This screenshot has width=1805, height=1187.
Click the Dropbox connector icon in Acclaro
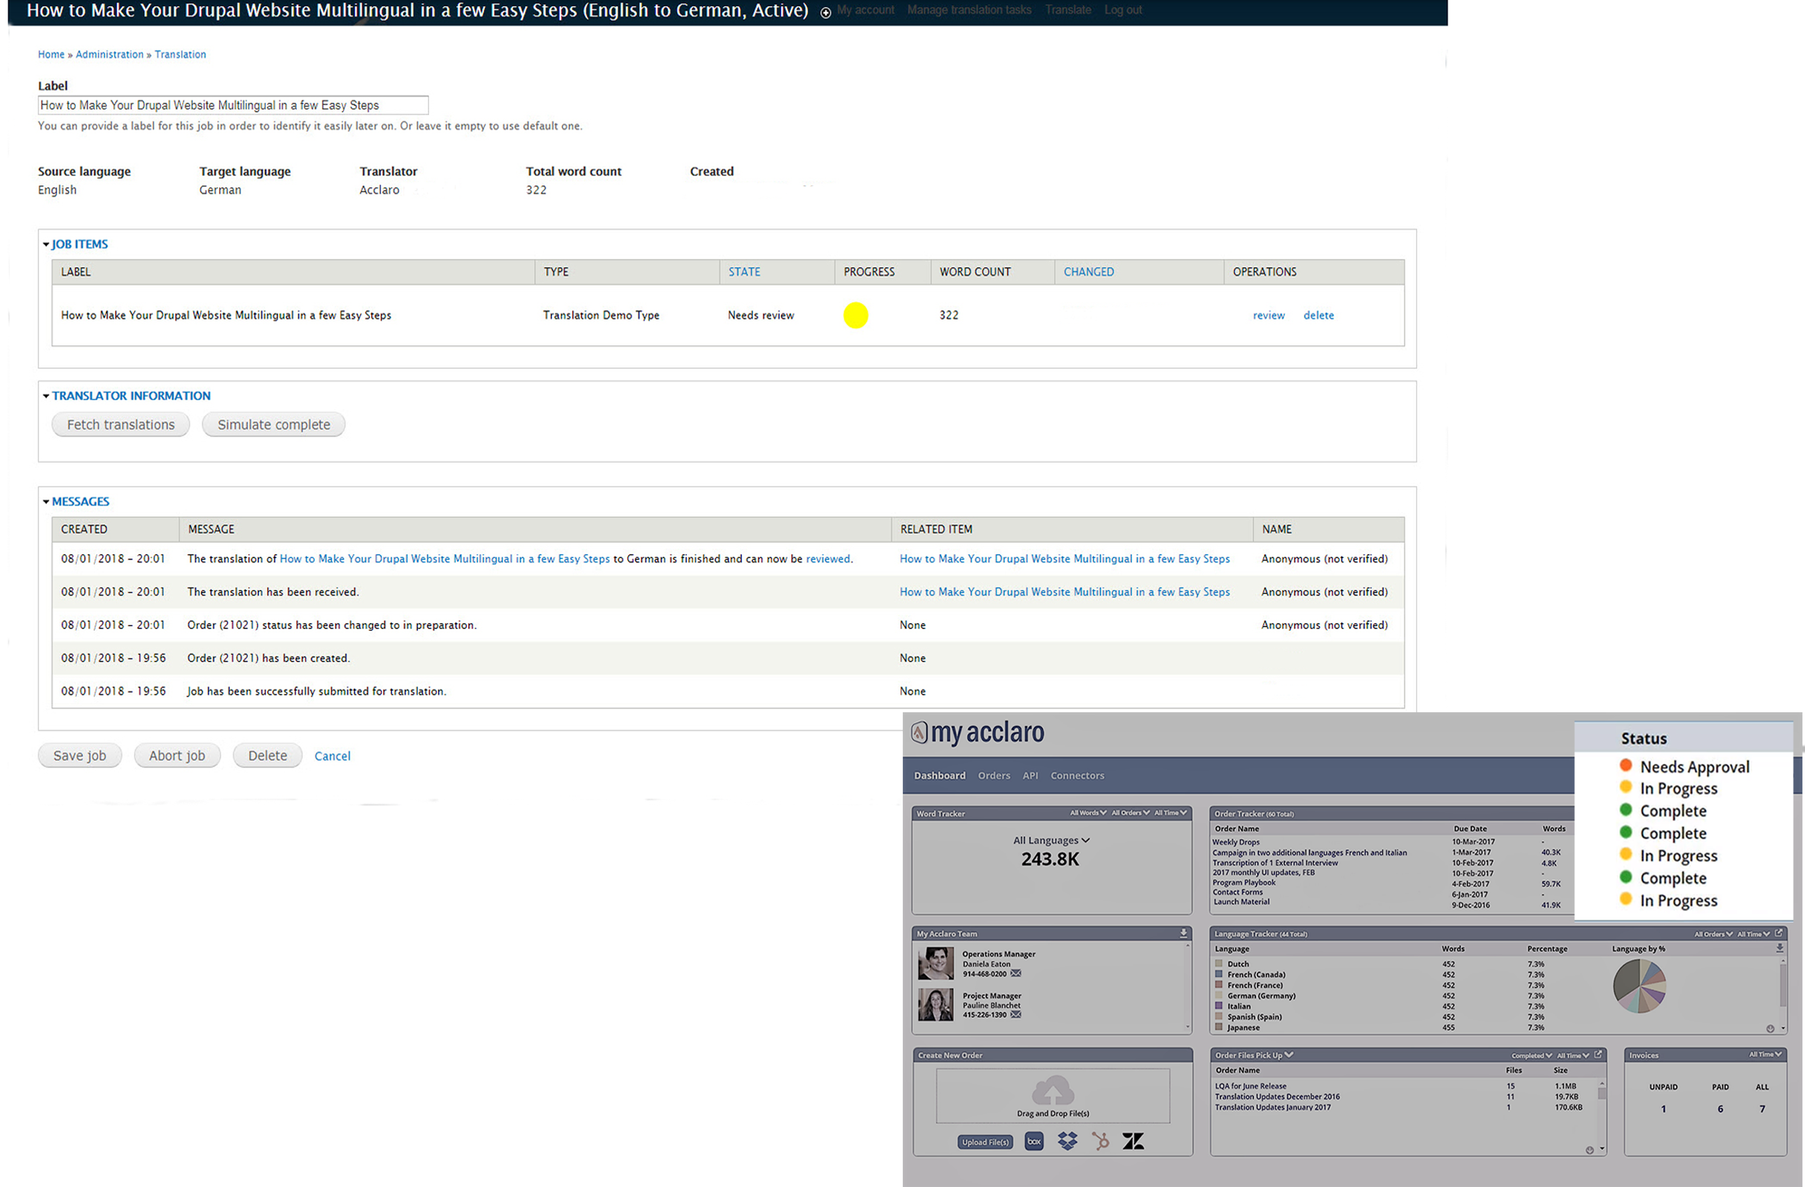pyautogui.click(x=1065, y=1141)
